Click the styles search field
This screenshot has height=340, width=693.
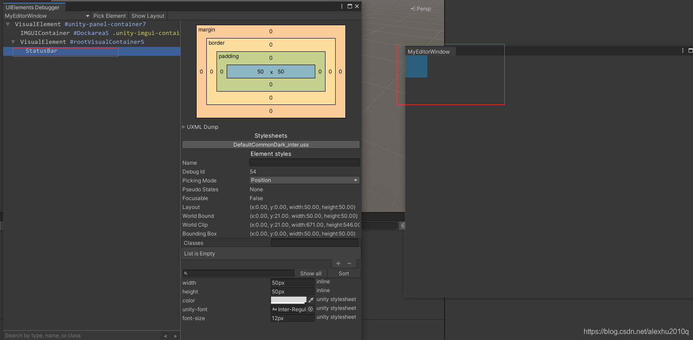pyautogui.click(x=238, y=273)
